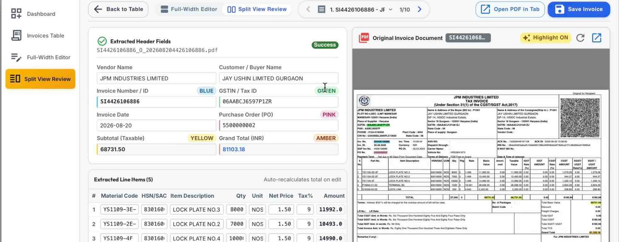Click the Save Invoice button
Image resolution: width=619 pixels, height=242 pixels.
[579, 9]
